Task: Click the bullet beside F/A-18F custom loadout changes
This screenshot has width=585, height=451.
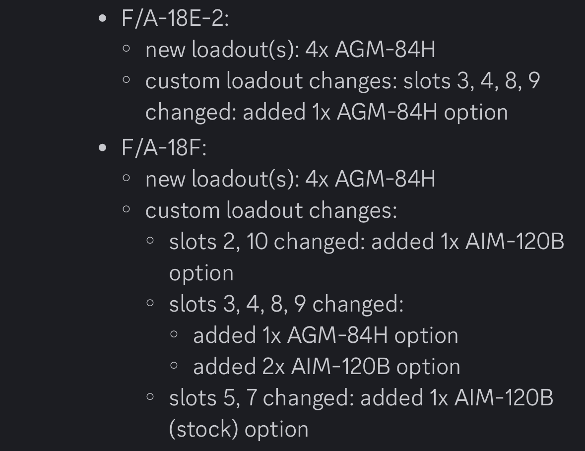Action: coord(127,209)
